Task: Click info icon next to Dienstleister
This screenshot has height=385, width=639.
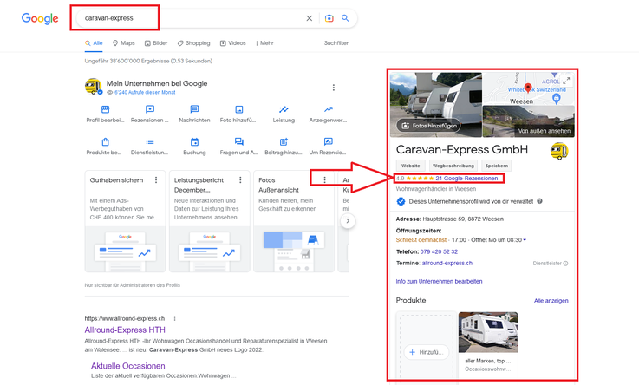Action: pyautogui.click(x=565, y=264)
